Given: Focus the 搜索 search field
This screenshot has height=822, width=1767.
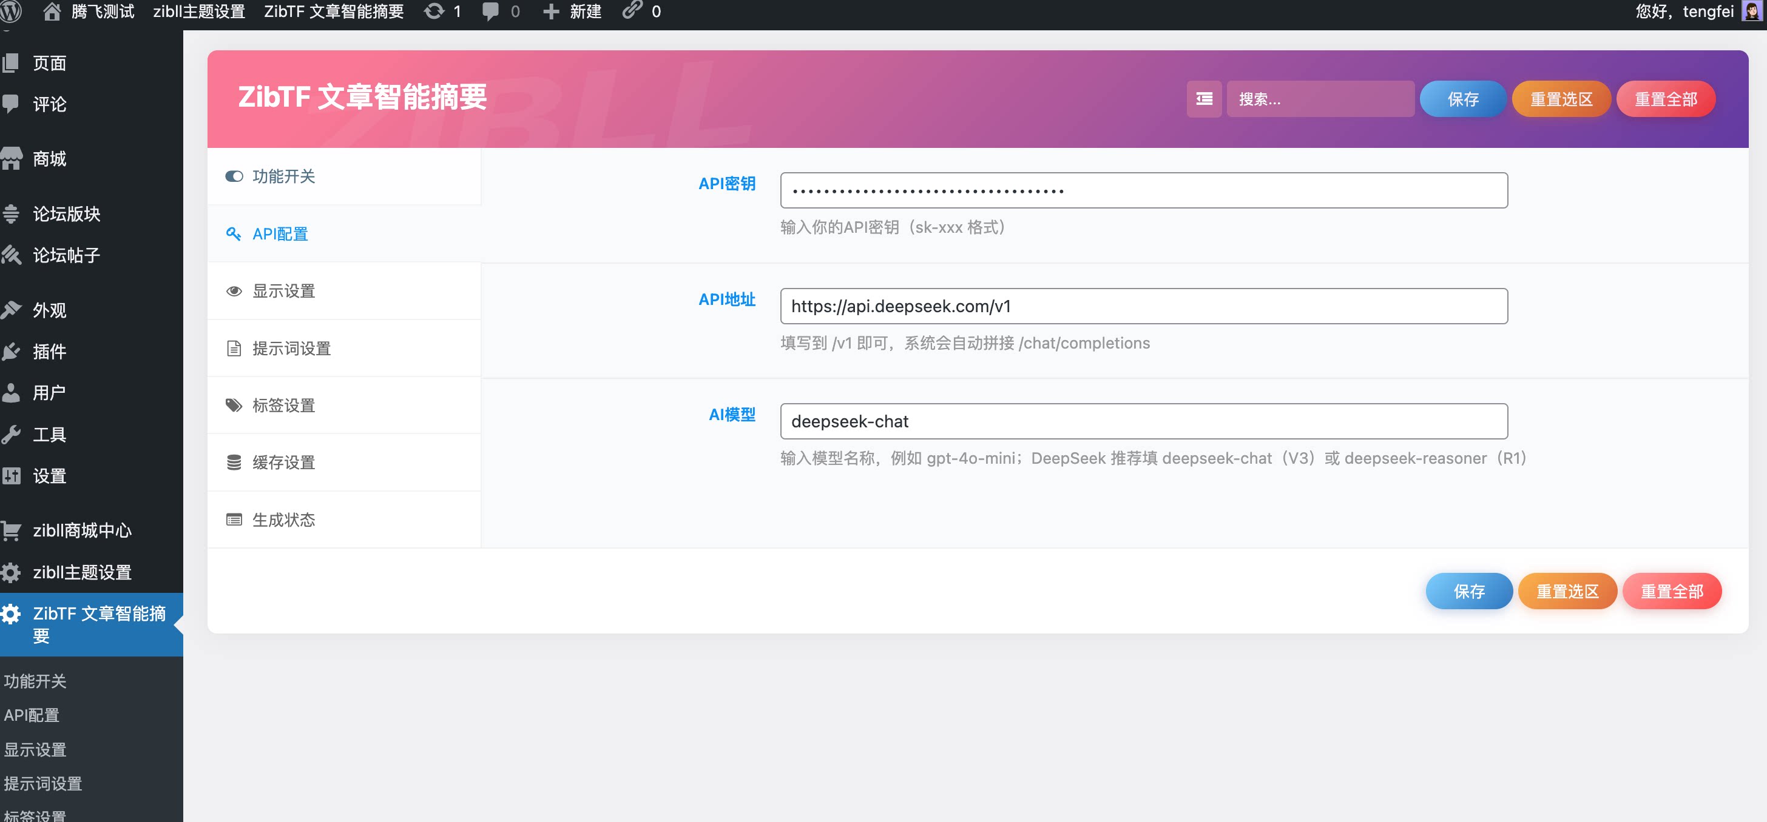Looking at the screenshot, I should pos(1319,99).
